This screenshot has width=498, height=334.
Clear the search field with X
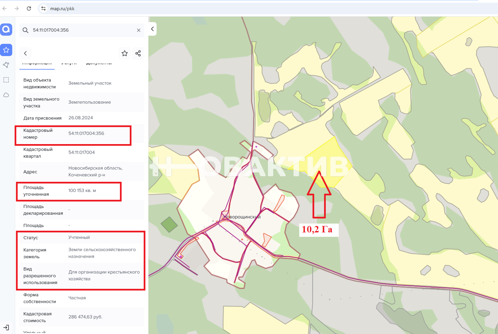pos(139,30)
